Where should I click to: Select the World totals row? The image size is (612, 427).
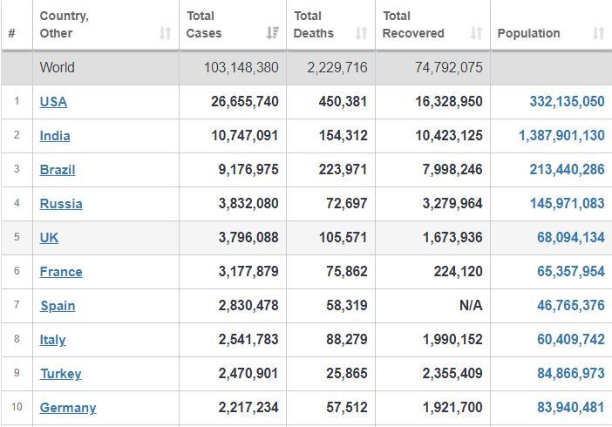click(306, 67)
